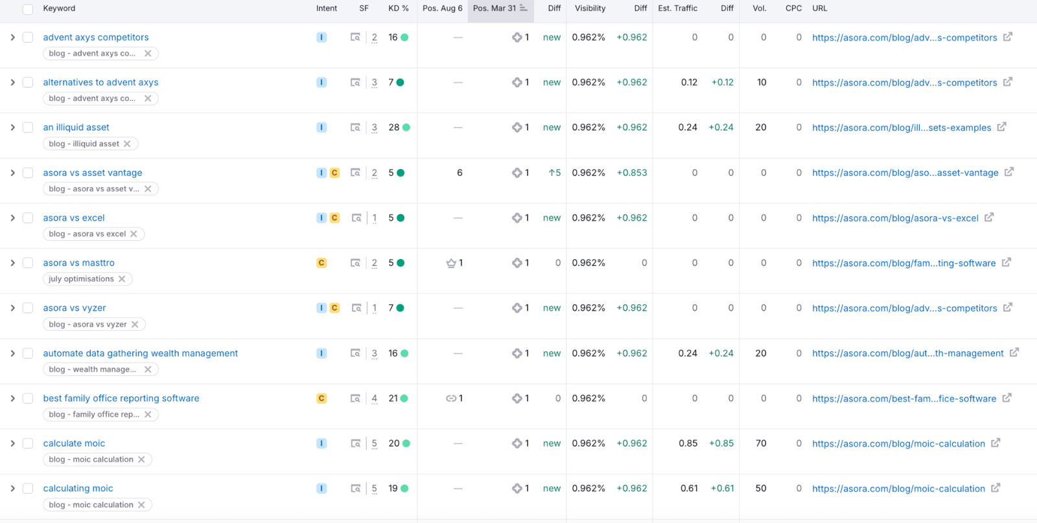The height and width of the screenshot is (523, 1037).
Task: Click link icon position for best family office reporting software
Action: [451, 399]
